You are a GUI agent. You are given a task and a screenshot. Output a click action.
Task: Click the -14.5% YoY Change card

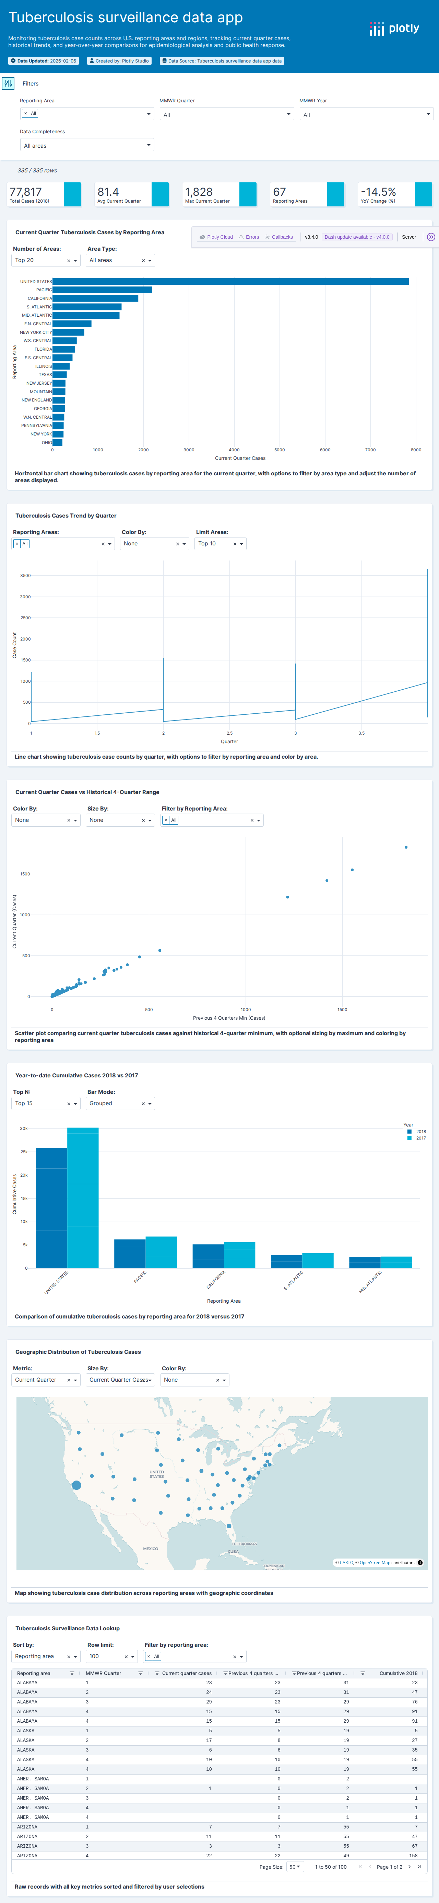click(395, 194)
